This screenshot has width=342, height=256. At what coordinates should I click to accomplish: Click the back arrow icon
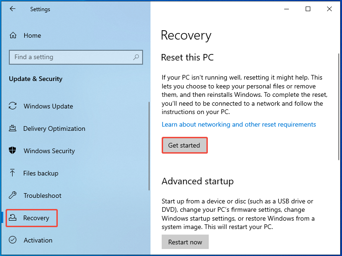13,9
